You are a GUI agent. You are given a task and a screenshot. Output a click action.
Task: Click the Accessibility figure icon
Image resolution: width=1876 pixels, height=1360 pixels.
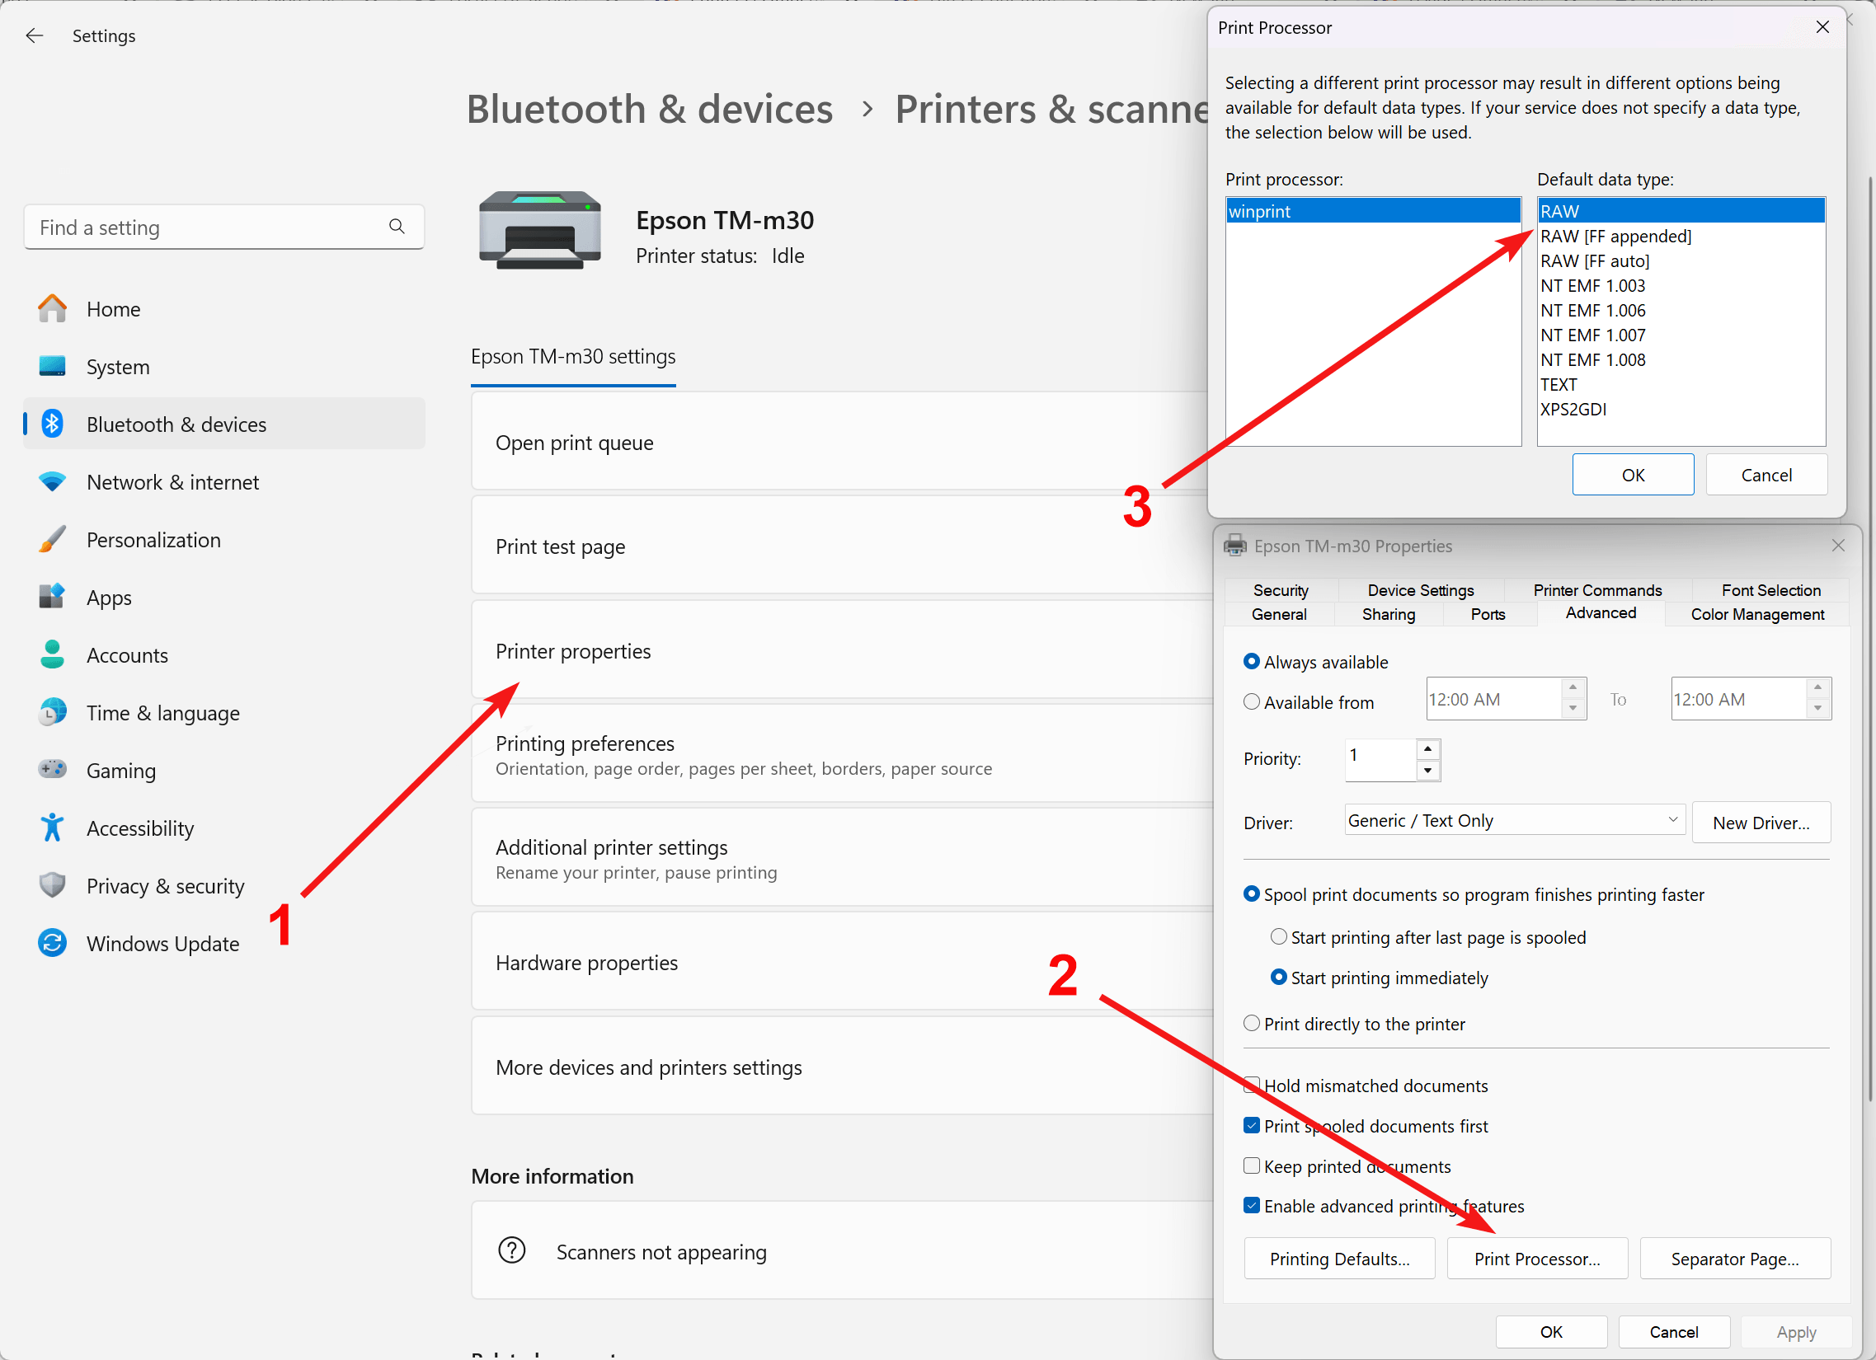pyautogui.click(x=52, y=828)
